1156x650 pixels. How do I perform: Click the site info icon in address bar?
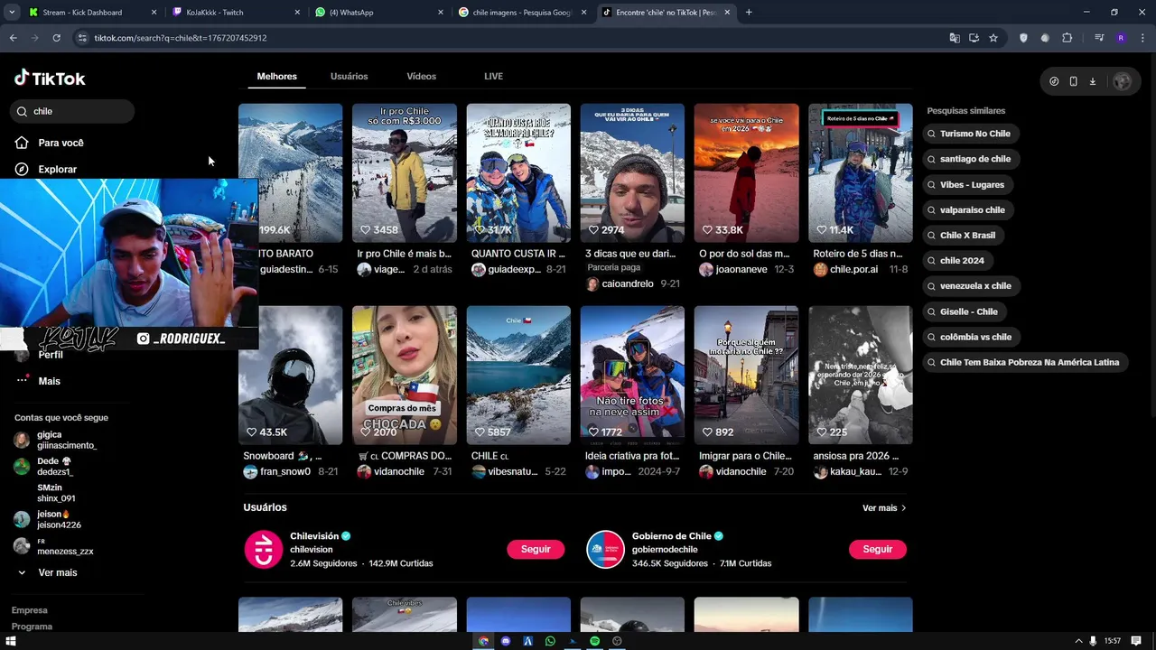[x=82, y=38]
